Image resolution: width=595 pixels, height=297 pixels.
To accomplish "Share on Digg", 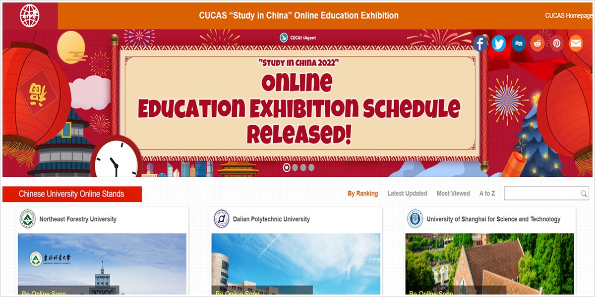I will 519,44.
